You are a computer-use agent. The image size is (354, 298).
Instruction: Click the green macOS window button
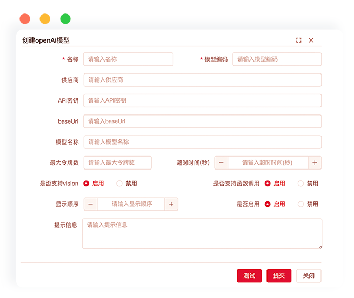[65, 19]
